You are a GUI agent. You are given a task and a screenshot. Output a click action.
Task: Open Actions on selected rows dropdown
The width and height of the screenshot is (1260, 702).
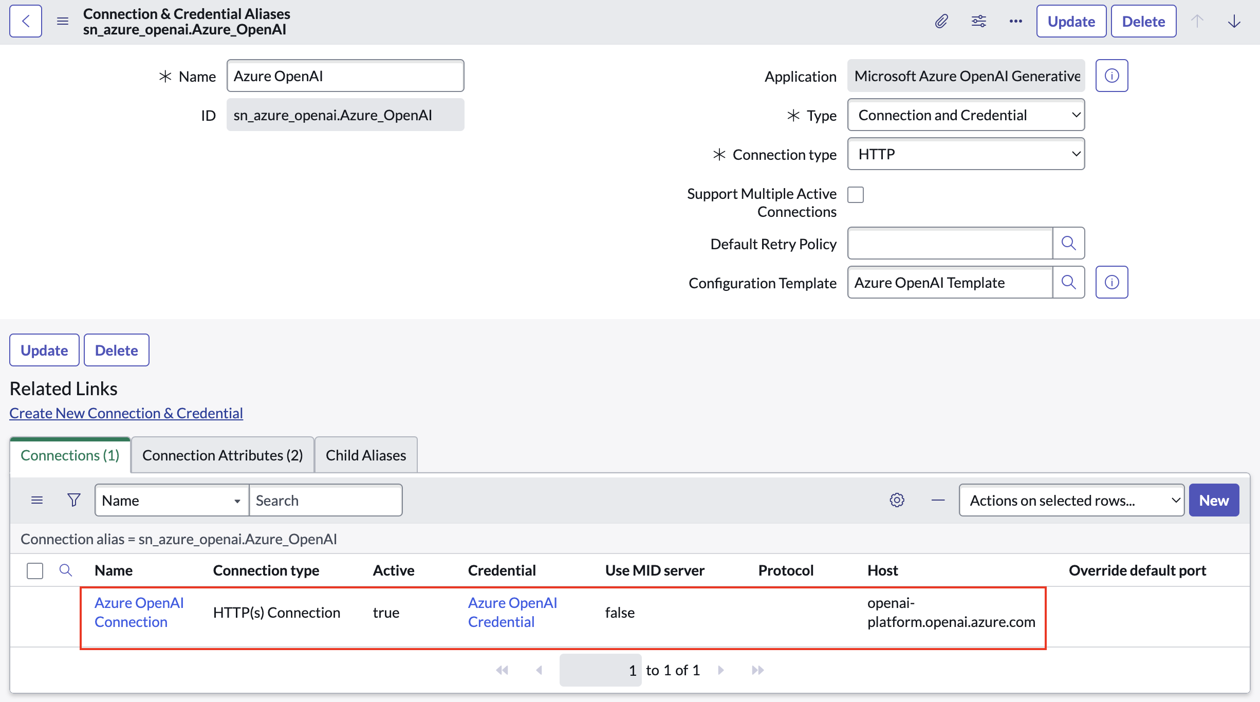[x=1072, y=500]
